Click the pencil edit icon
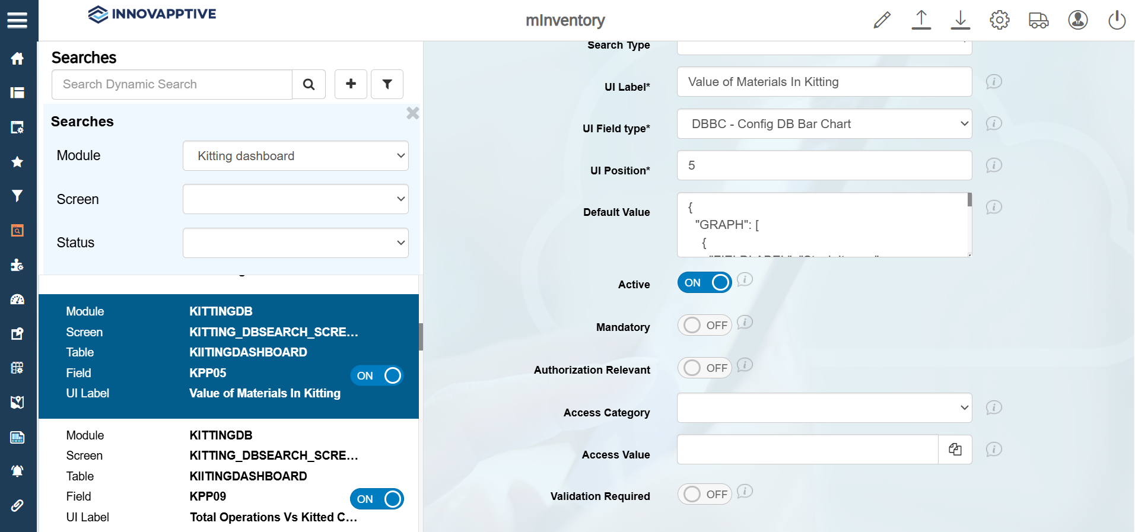 pyautogui.click(x=882, y=20)
